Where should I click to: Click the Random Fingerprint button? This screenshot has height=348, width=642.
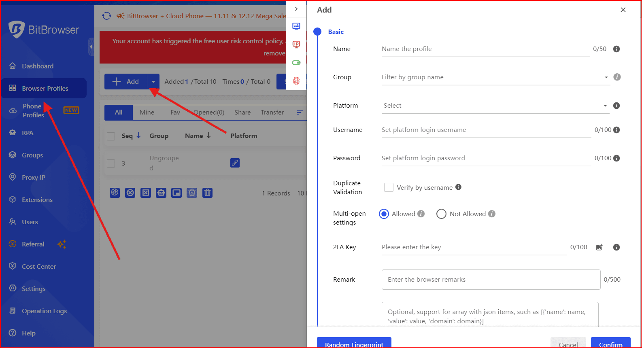pos(354,343)
